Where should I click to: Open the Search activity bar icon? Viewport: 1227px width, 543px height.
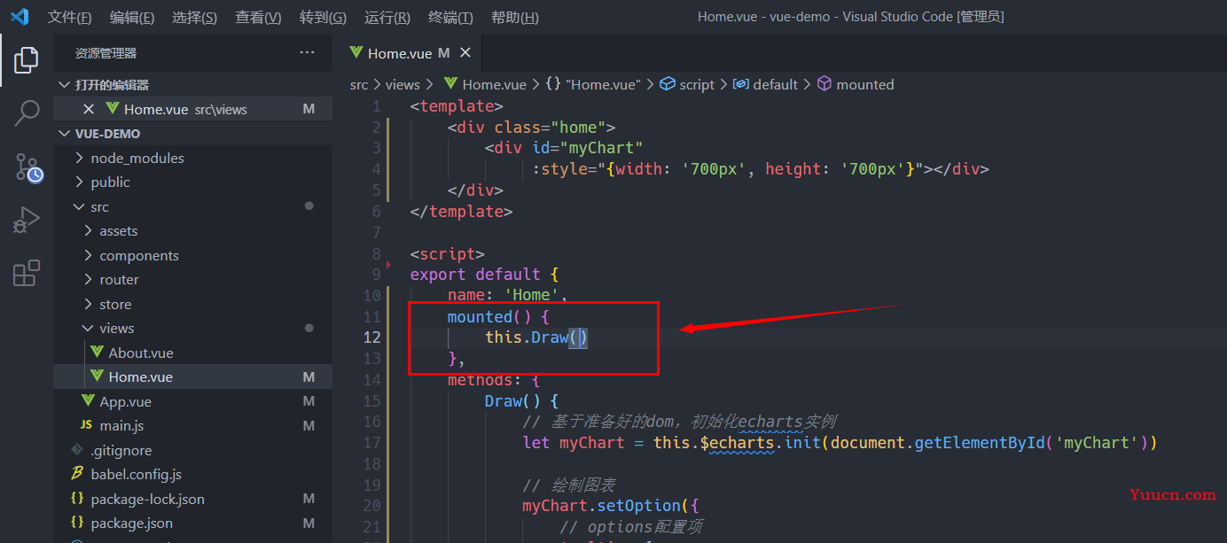pos(27,112)
